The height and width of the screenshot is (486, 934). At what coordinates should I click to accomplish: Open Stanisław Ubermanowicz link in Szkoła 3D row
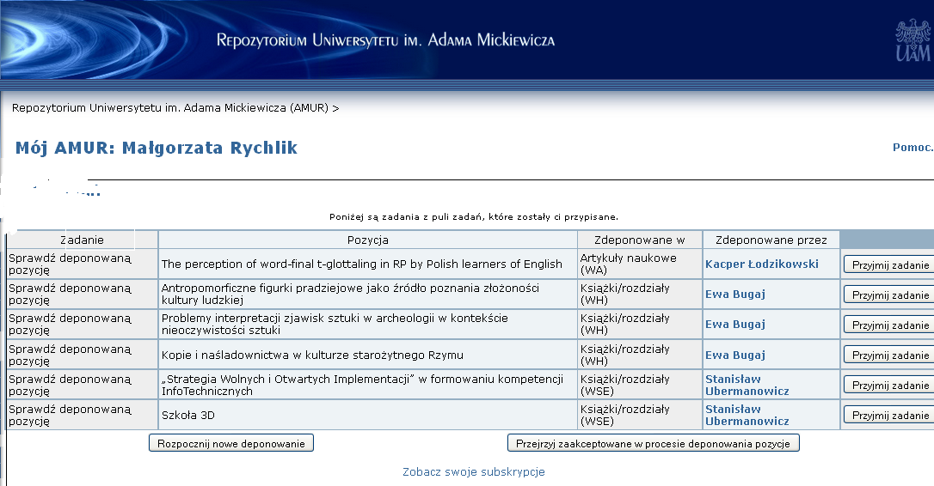747,416
